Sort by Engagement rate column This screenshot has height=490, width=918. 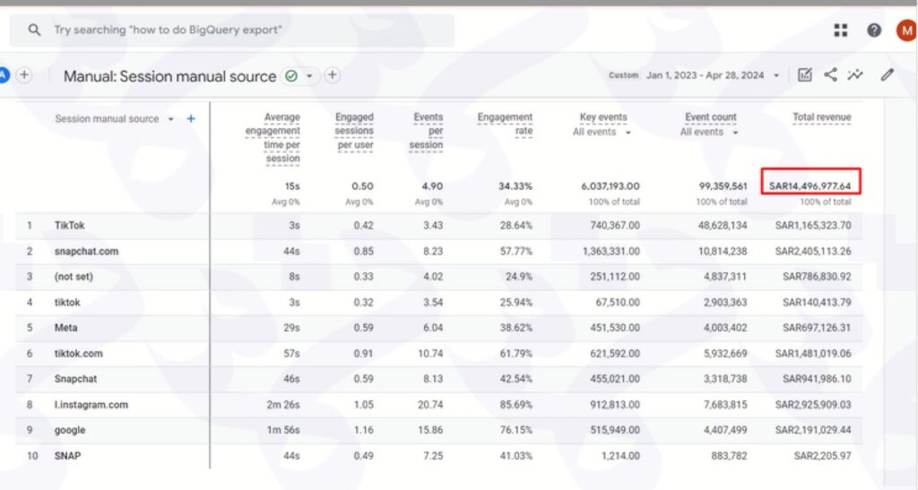[505, 124]
